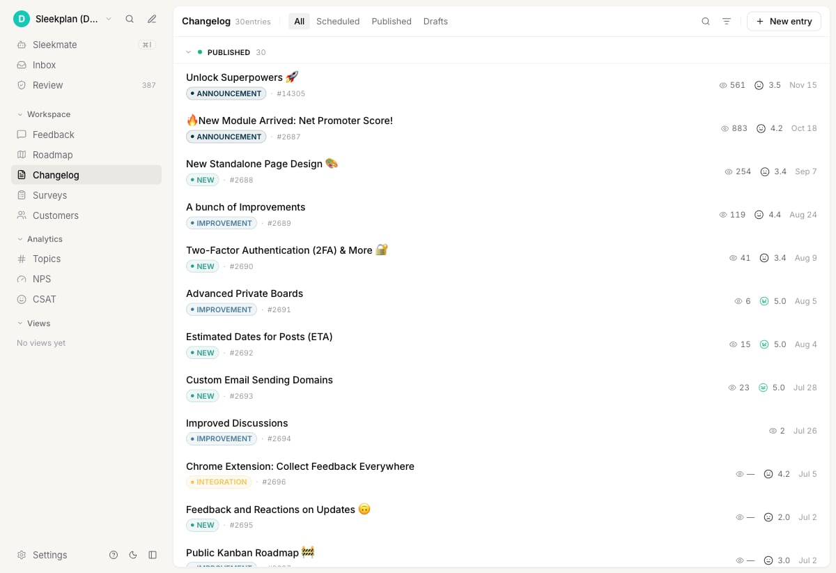This screenshot has height=573, width=836.
Task: Click the Published status header
Action: tap(229, 52)
